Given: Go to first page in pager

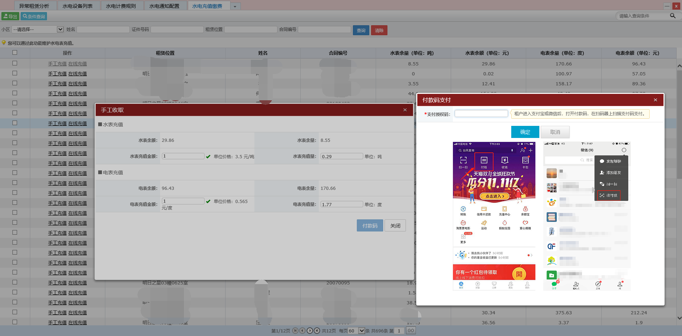Looking at the screenshot, I should tap(295, 331).
